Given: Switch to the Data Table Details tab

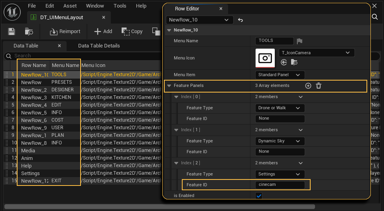Looking at the screenshot, I should click(x=99, y=46).
